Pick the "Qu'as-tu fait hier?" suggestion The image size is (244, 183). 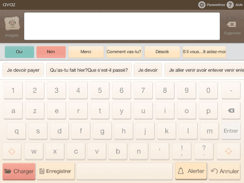click(89, 70)
